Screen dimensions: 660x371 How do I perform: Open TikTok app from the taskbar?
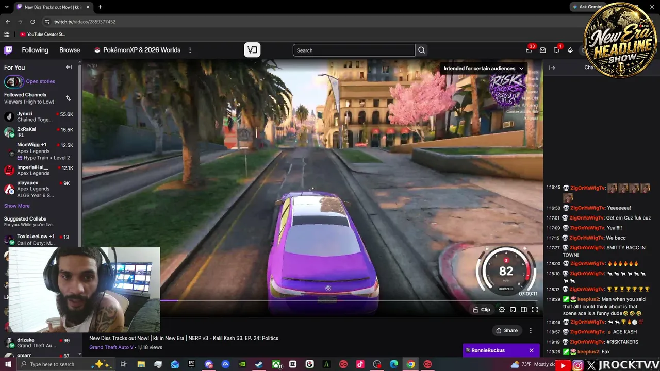pos(360,364)
